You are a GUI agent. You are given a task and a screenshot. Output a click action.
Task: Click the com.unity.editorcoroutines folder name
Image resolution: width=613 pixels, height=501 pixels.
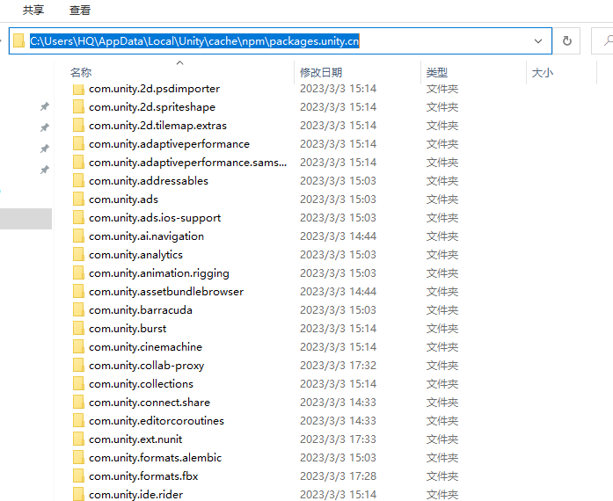coord(157,420)
